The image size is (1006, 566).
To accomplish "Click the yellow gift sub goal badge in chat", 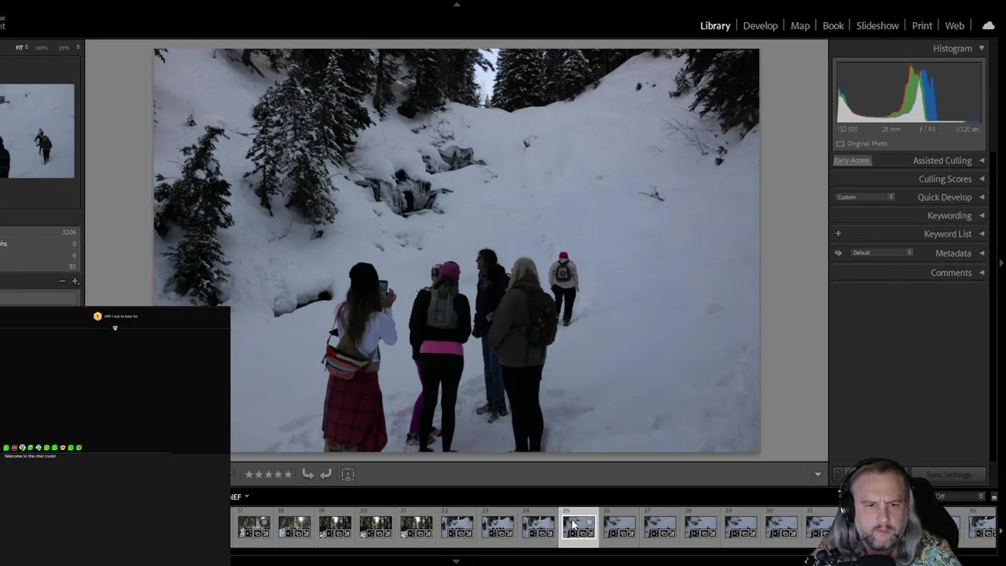I will coord(97,316).
